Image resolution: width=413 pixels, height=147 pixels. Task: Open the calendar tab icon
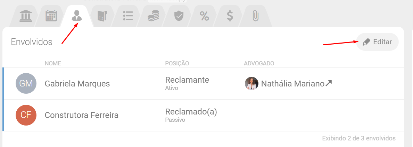tap(51, 16)
